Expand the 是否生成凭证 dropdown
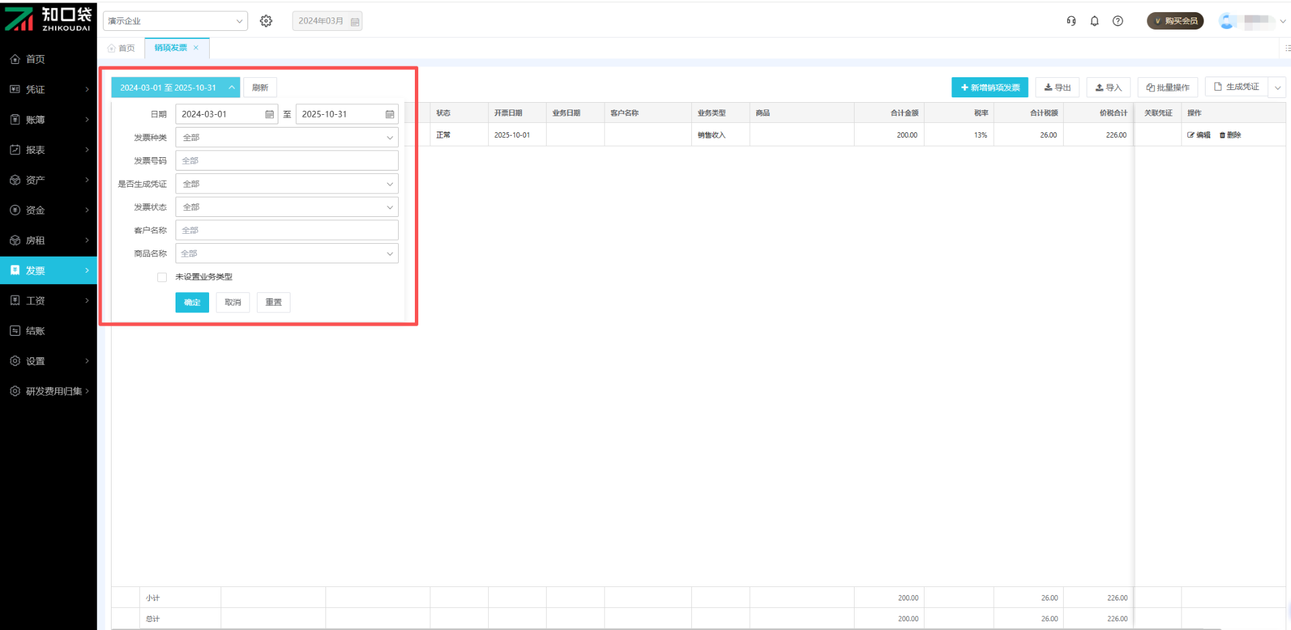 (x=286, y=184)
